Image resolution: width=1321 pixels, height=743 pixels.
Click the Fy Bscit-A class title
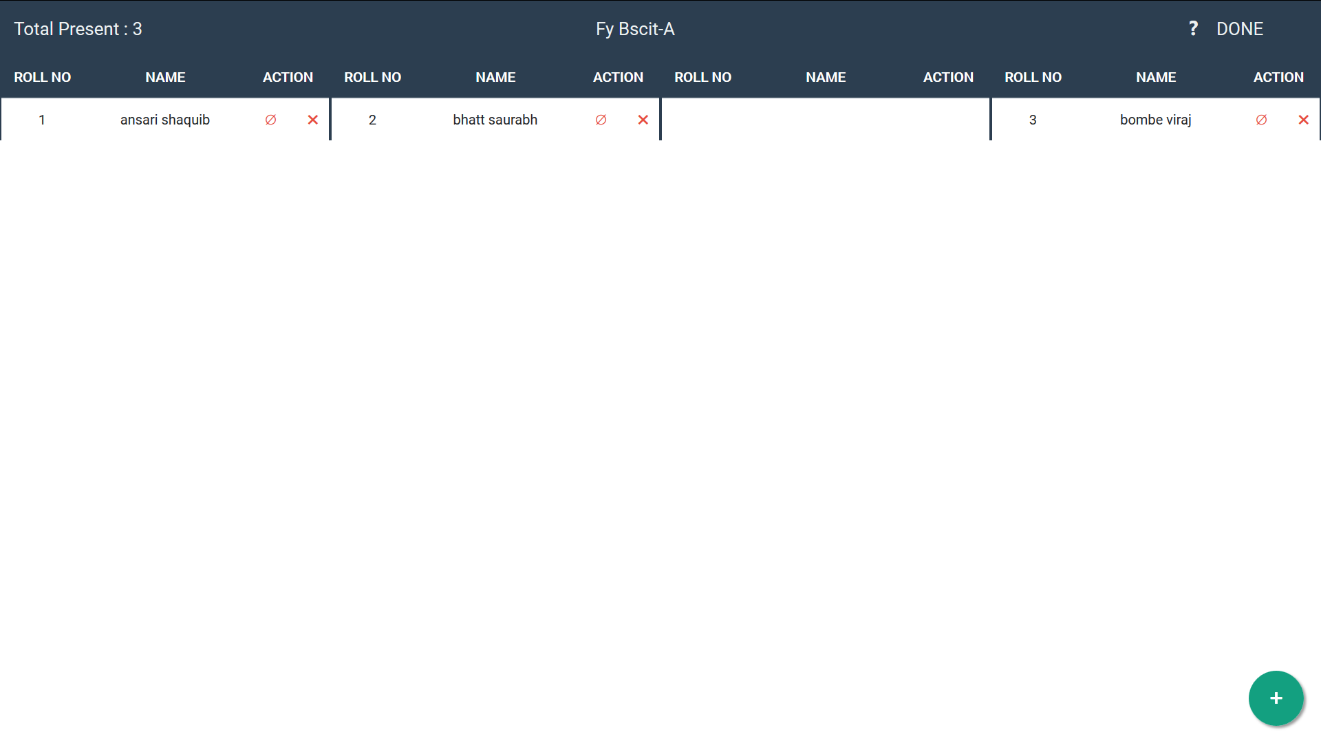(x=636, y=29)
